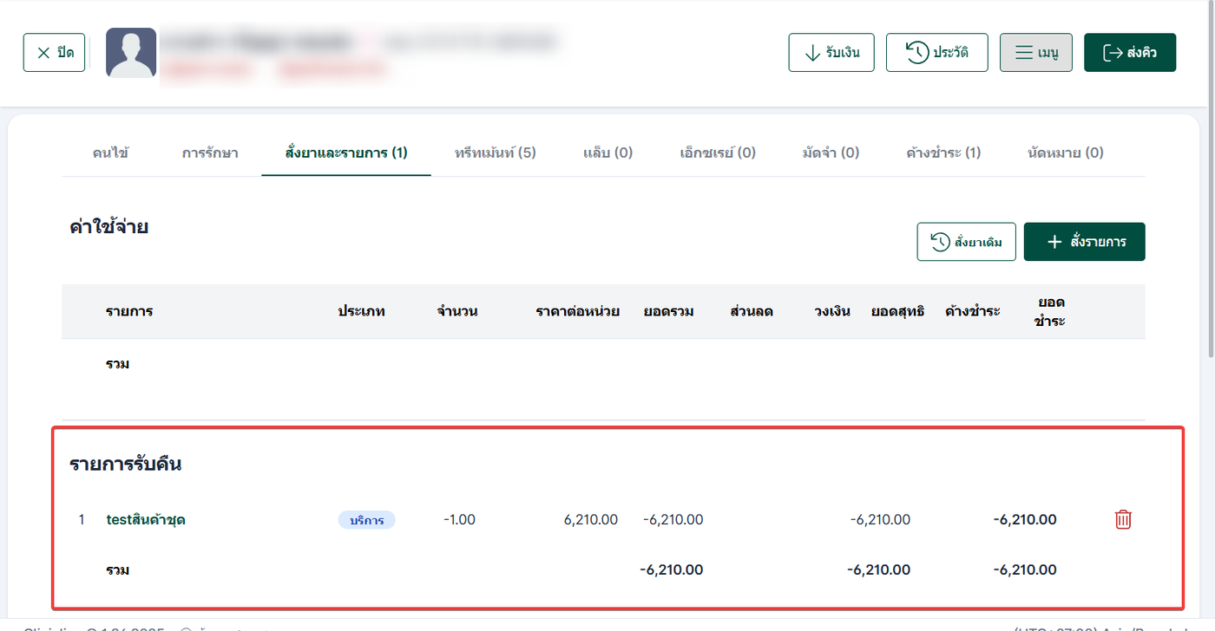The image size is (1215, 631).
Task: Click the สั่งยาเดิม reorder button
Action: [966, 242]
